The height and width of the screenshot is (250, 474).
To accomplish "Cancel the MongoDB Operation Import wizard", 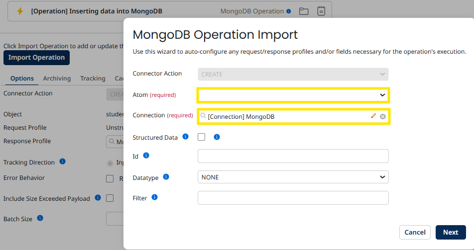I will pos(415,232).
